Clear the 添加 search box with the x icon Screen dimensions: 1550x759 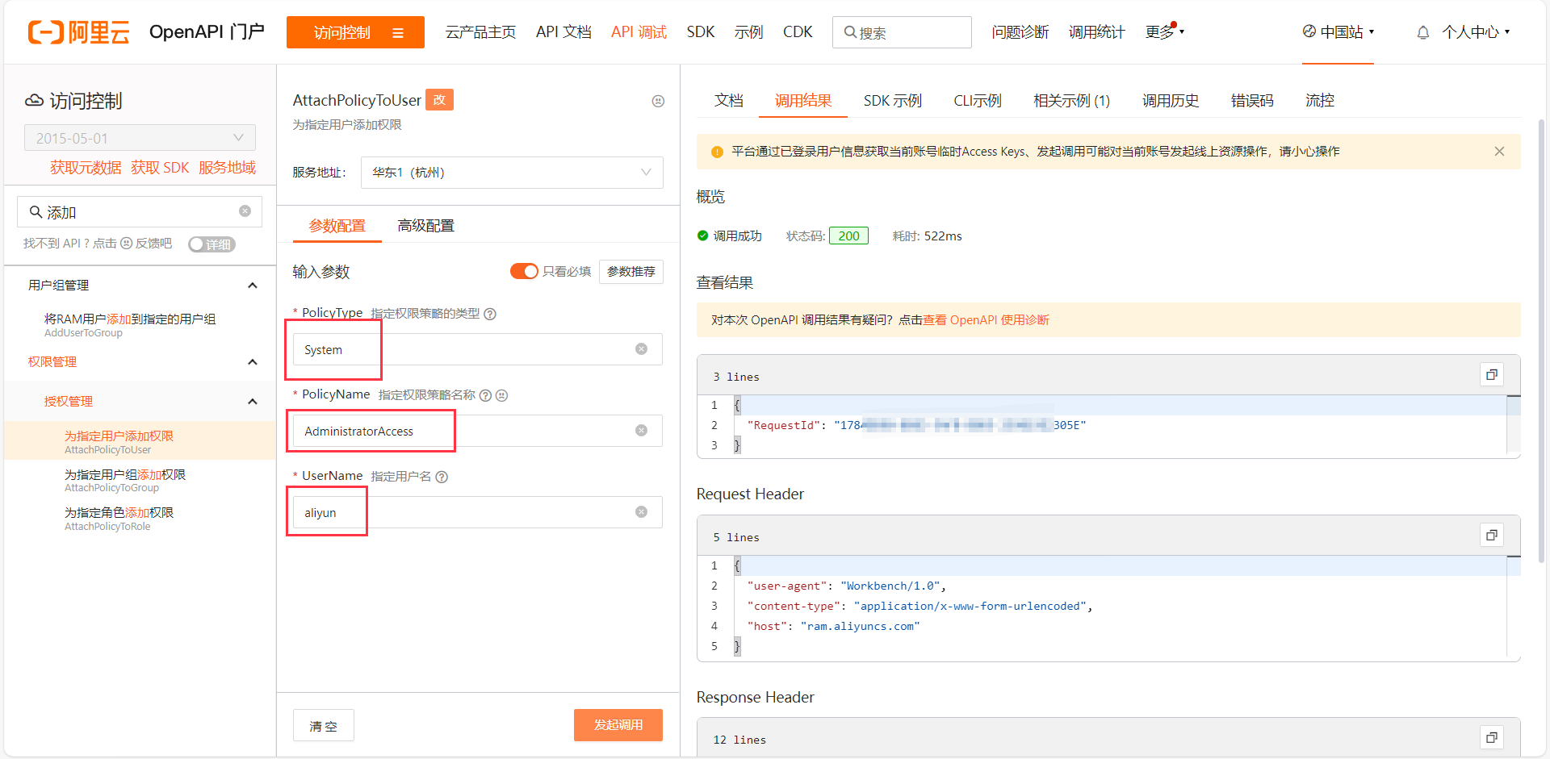click(x=245, y=211)
